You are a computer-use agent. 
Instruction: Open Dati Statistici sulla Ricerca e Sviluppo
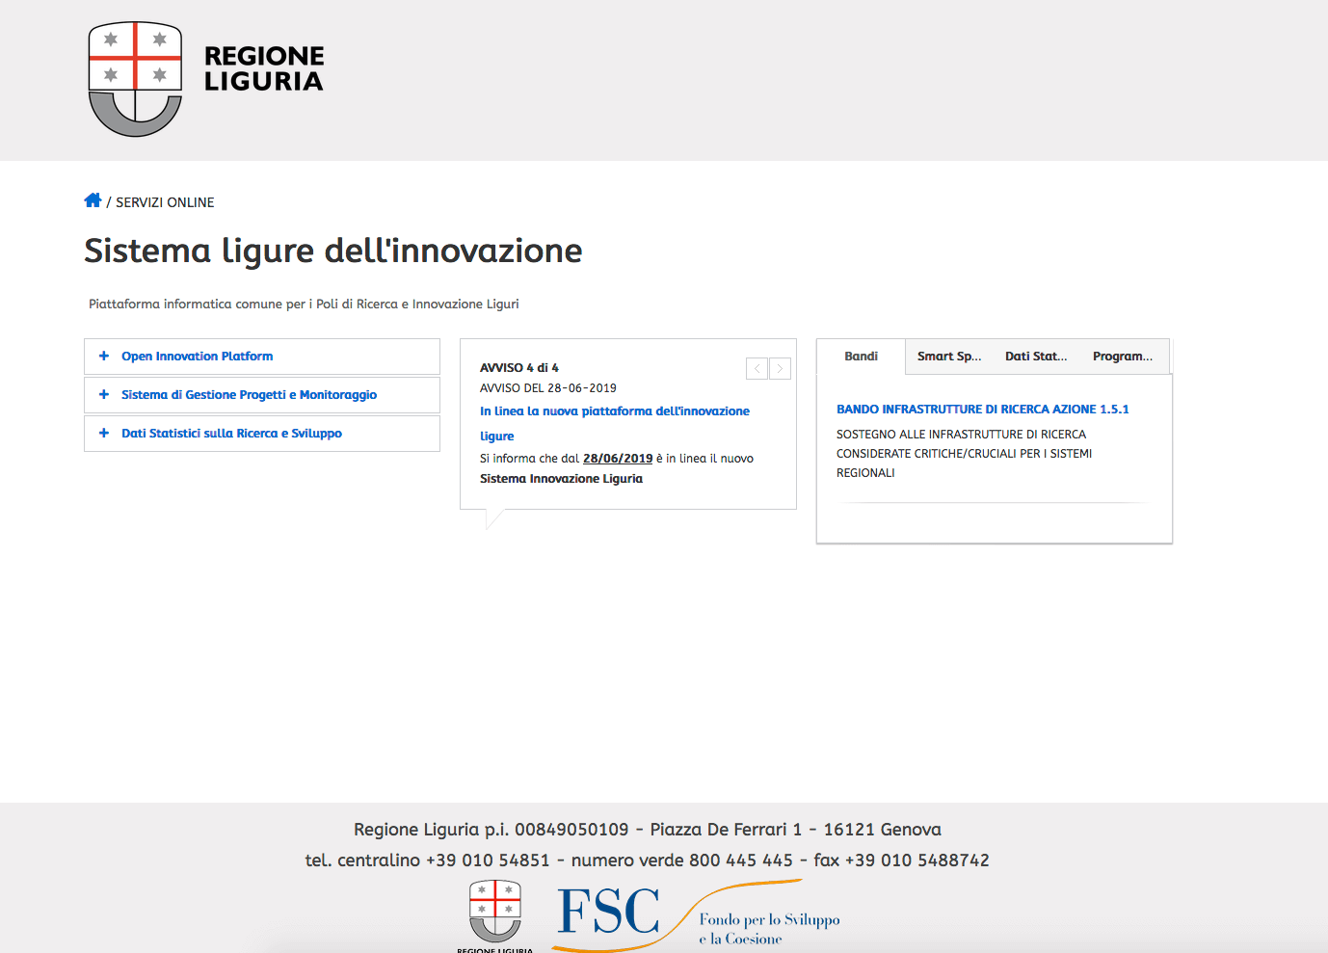[x=231, y=434]
